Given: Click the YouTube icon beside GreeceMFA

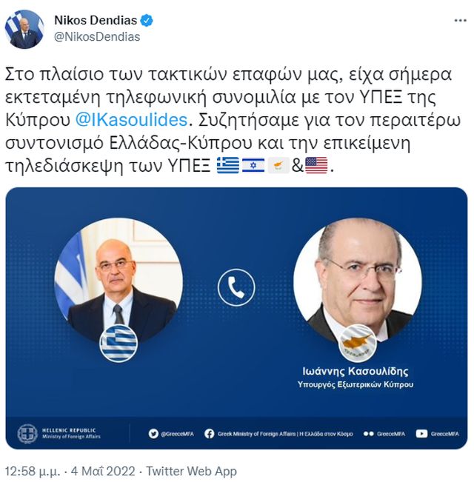Looking at the screenshot, I should pos(421,434).
